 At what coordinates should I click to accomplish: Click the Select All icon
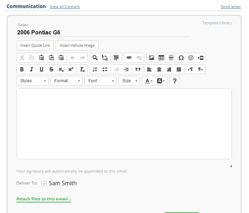[x=116, y=58]
